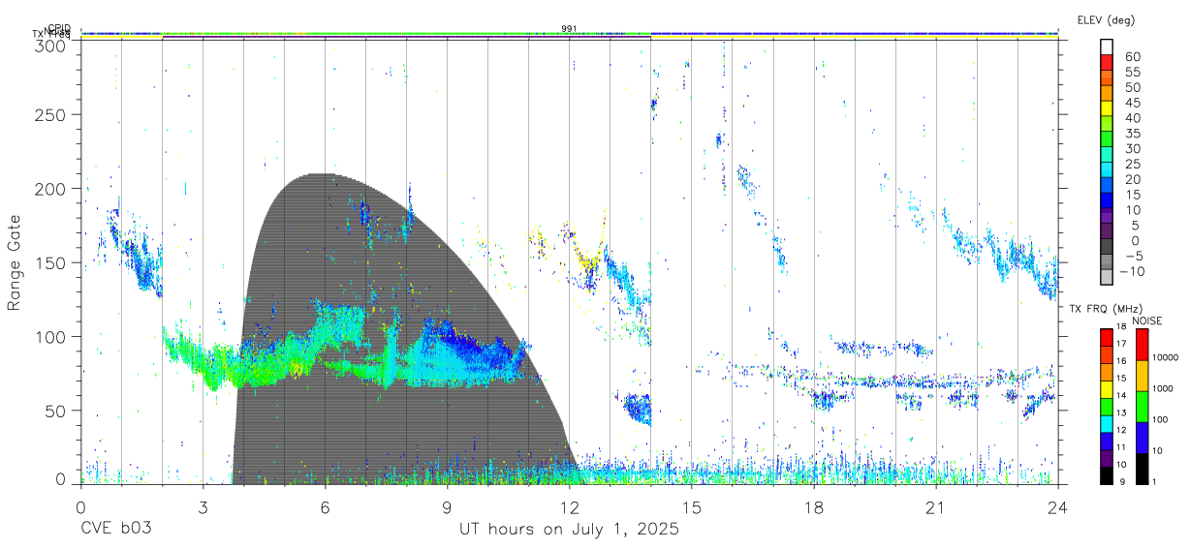Select the x-axis tick label '12'

pyautogui.click(x=569, y=507)
